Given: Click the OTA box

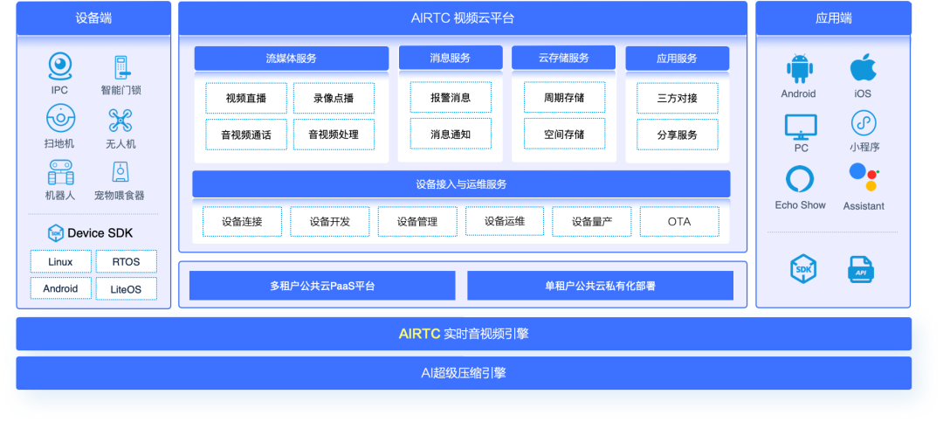Looking at the screenshot, I should point(679,222).
